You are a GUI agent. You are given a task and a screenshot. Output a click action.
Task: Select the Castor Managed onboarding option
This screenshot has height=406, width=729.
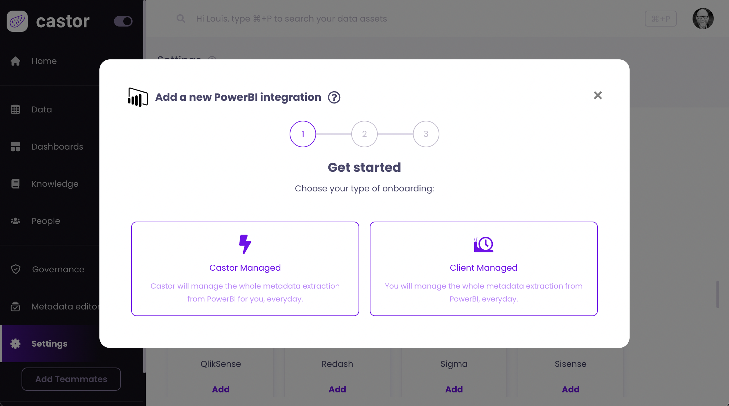245,269
